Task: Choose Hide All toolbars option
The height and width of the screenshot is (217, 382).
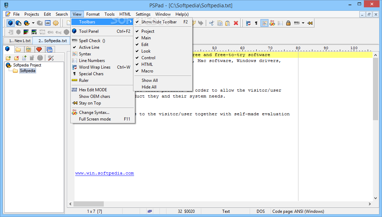Action: [163, 87]
